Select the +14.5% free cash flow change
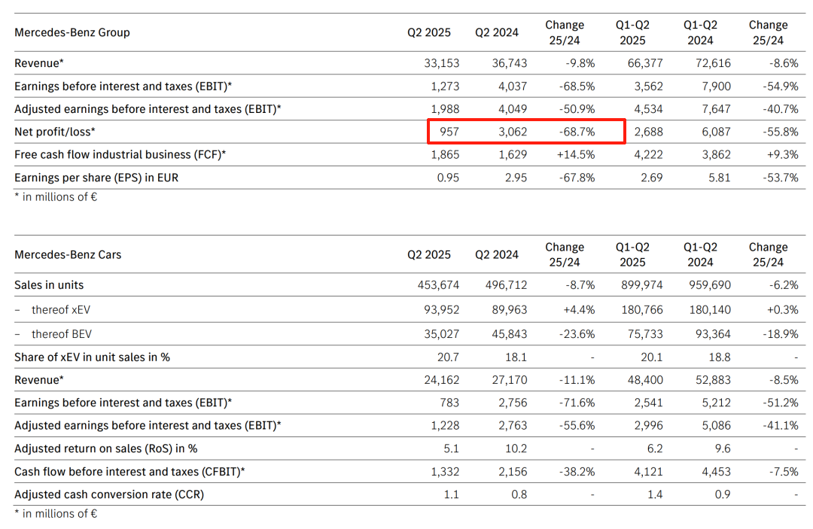Viewport: 813px width, 529px height. pyautogui.click(x=576, y=154)
